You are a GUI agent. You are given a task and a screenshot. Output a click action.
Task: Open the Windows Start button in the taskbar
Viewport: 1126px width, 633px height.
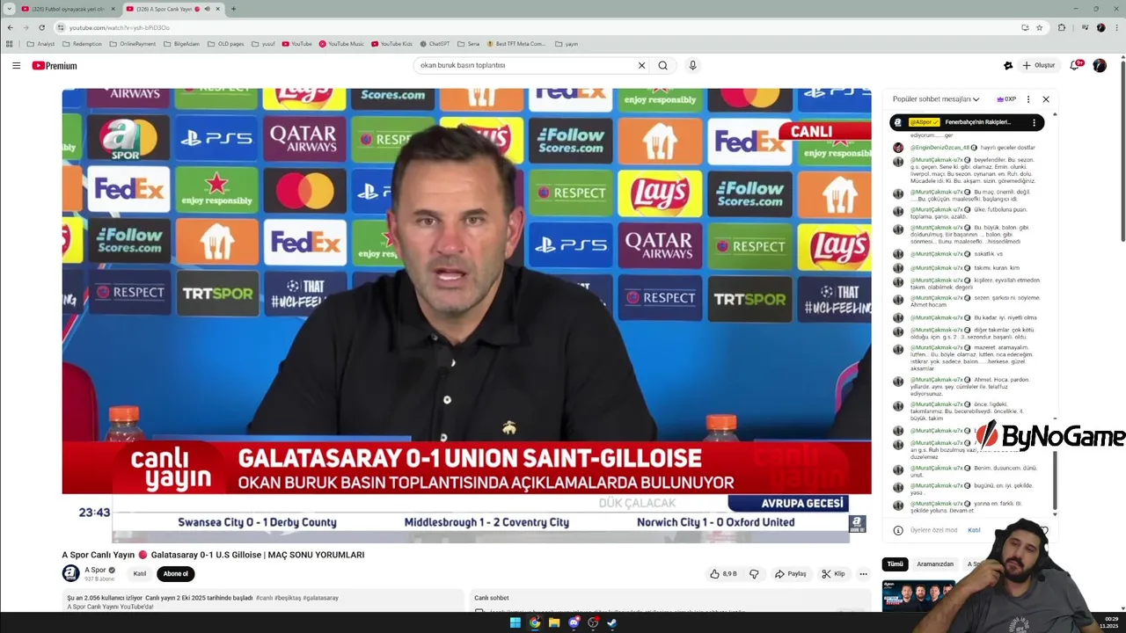click(x=515, y=622)
